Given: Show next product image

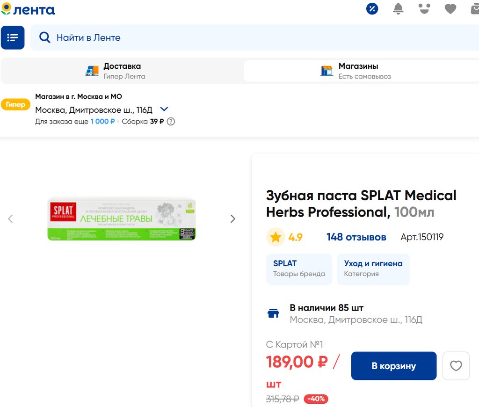Looking at the screenshot, I should tap(233, 219).
